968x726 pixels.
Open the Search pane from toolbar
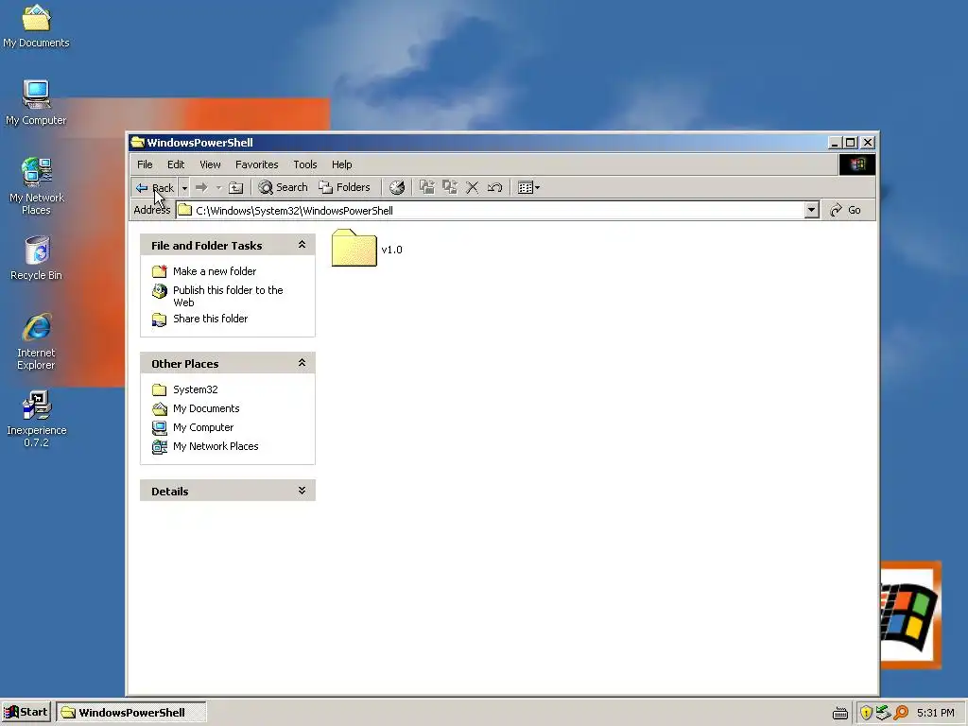283,188
